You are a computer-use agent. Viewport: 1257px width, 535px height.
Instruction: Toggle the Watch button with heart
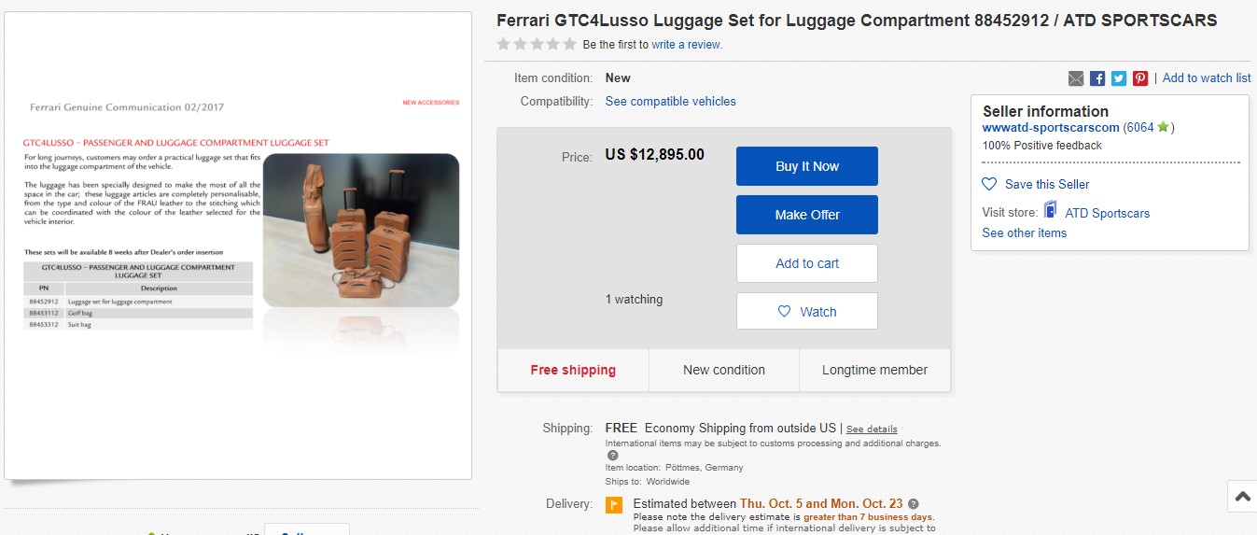(806, 312)
